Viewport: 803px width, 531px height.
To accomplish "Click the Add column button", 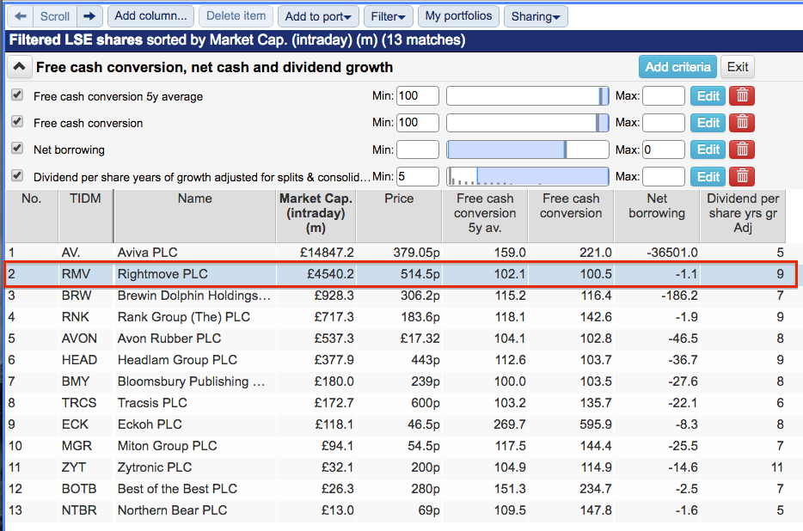I will coord(150,16).
